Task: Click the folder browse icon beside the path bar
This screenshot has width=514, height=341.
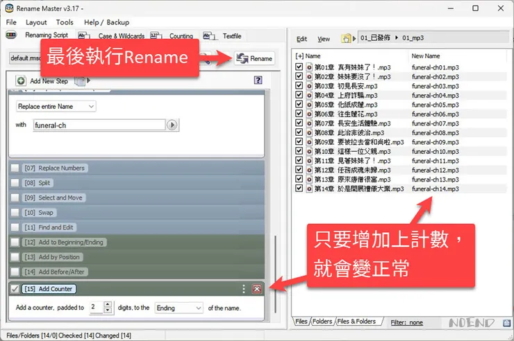Action: coord(346,39)
